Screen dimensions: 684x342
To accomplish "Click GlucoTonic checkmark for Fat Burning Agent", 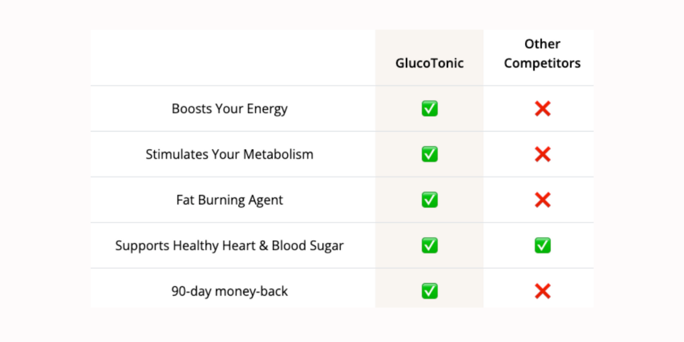I will pos(429,199).
